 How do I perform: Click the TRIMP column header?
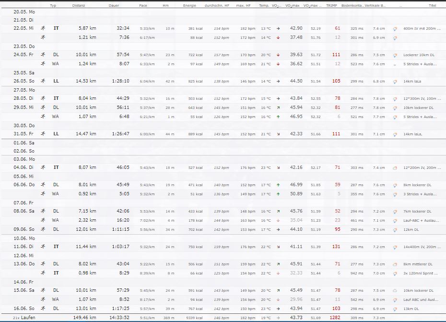pos(331,5)
